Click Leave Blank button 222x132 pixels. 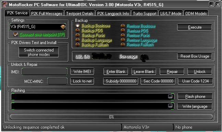(x=144, y=72)
